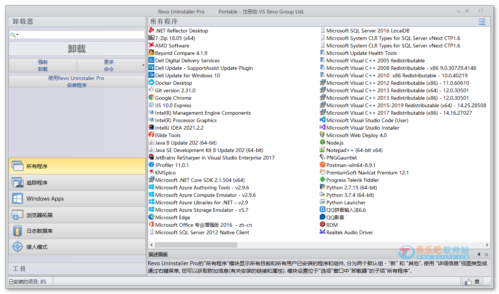Activate 猎人模式 hunter mode

77,247
